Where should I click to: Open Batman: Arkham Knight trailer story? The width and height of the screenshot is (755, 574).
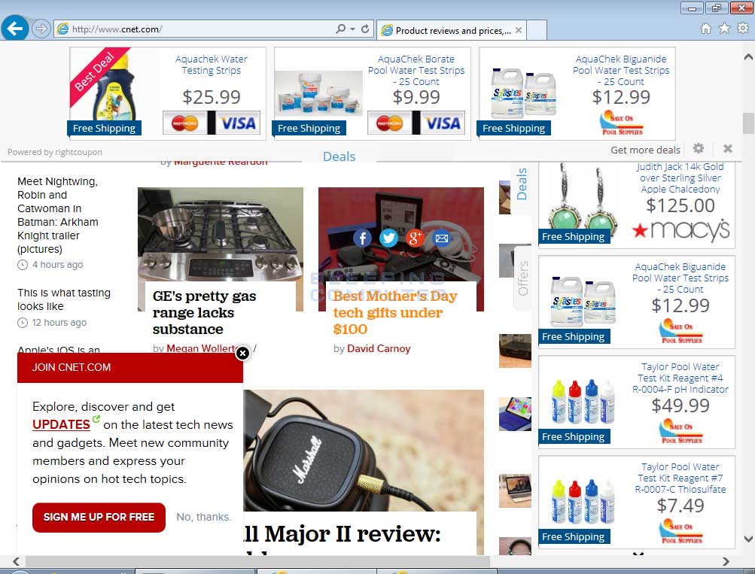click(x=58, y=215)
